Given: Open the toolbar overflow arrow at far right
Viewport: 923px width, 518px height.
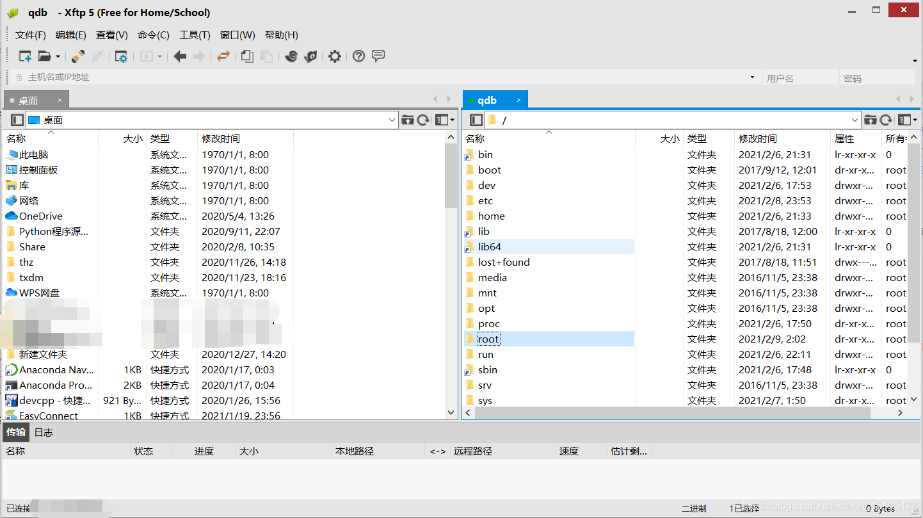Looking at the screenshot, I should click(915, 61).
